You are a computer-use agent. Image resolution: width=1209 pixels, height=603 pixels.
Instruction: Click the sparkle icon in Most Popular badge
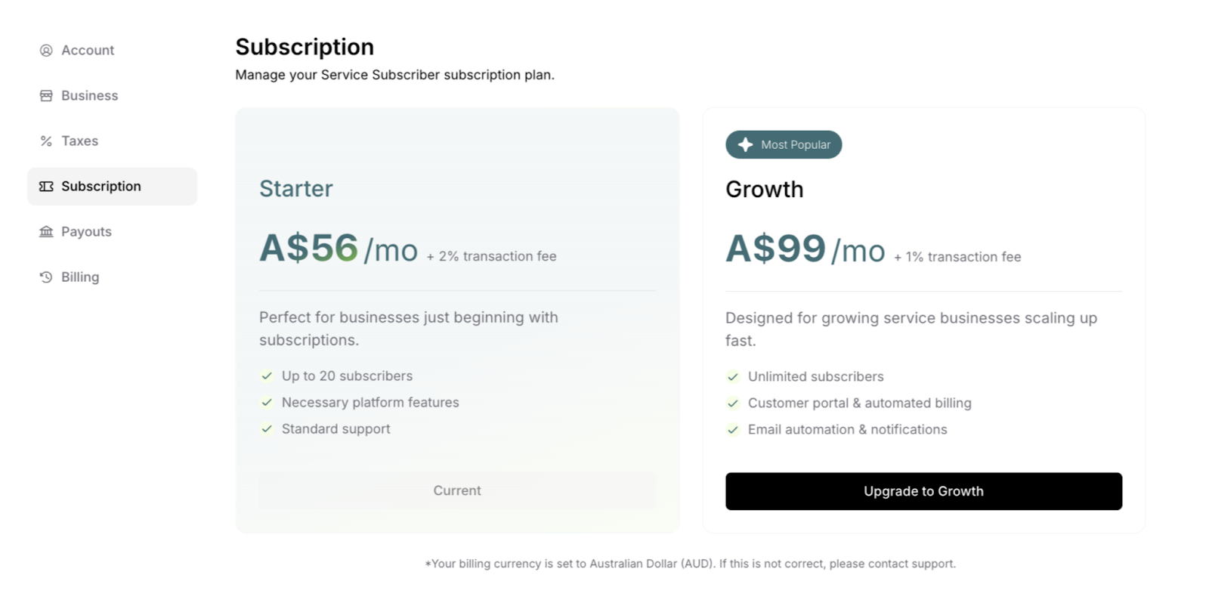pyautogui.click(x=745, y=145)
